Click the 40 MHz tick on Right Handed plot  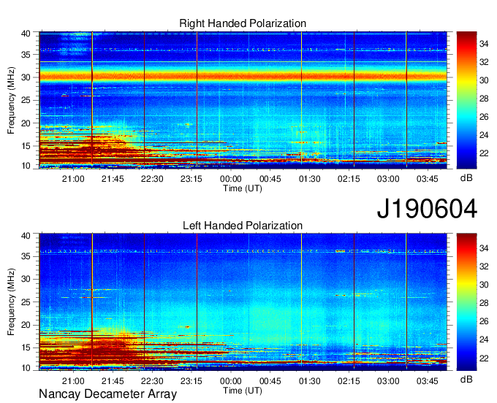(26, 34)
